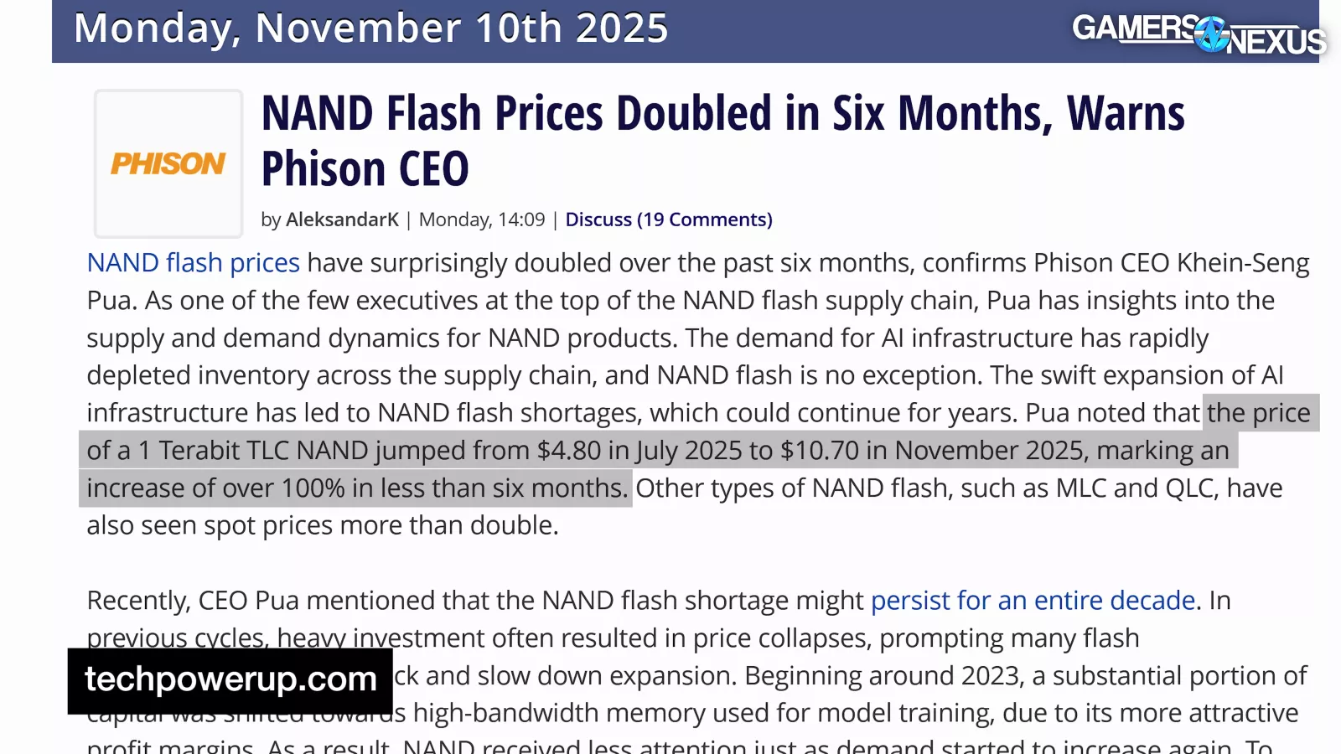Click the techpowerup.com source label
This screenshot has height=754, width=1341.
click(x=230, y=679)
